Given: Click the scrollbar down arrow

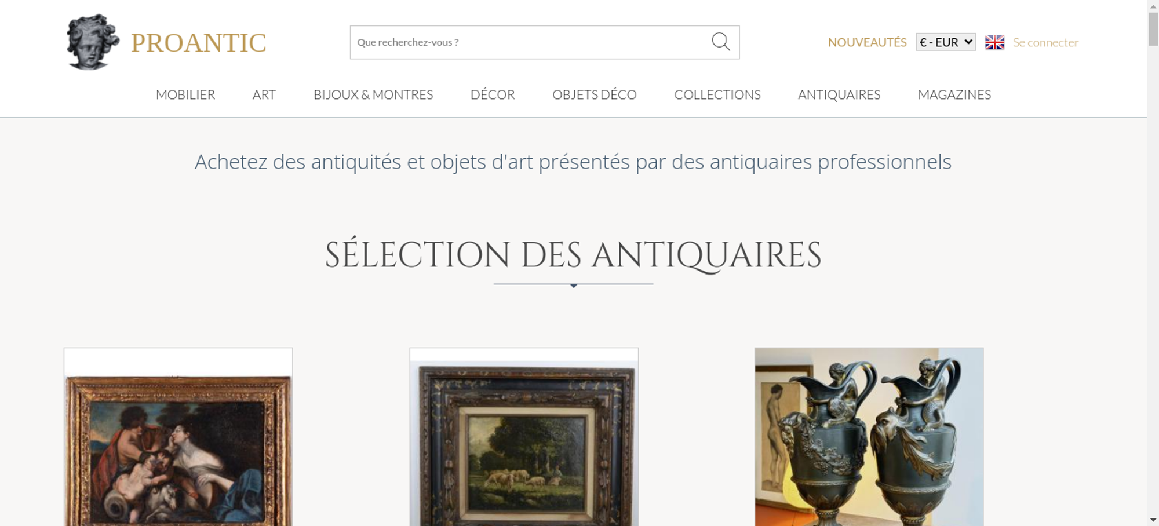Looking at the screenshot, I should [x=1153, y=520].
